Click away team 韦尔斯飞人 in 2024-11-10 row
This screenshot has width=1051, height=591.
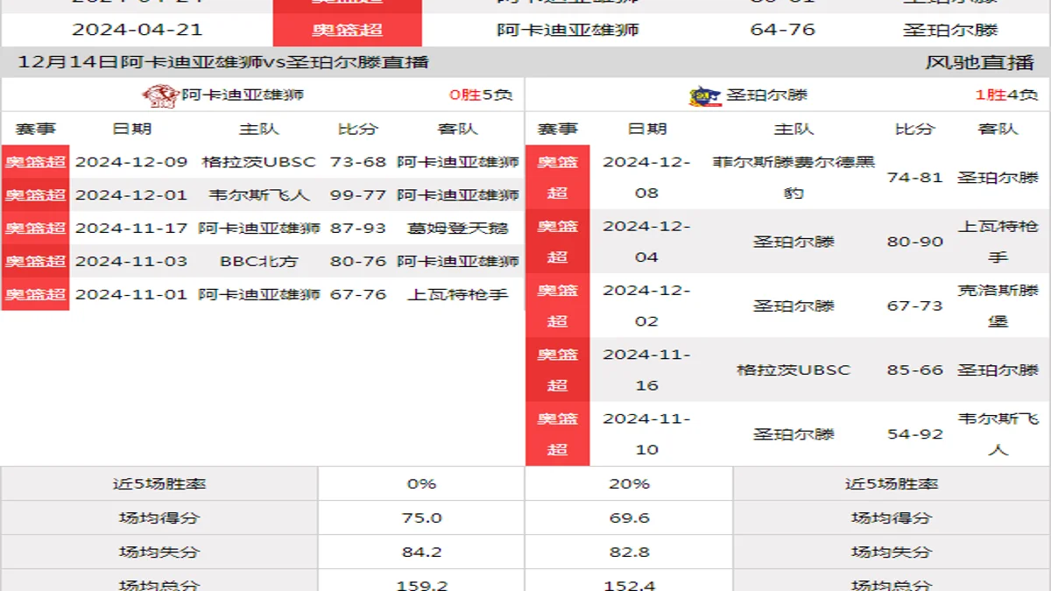[998, 434]
